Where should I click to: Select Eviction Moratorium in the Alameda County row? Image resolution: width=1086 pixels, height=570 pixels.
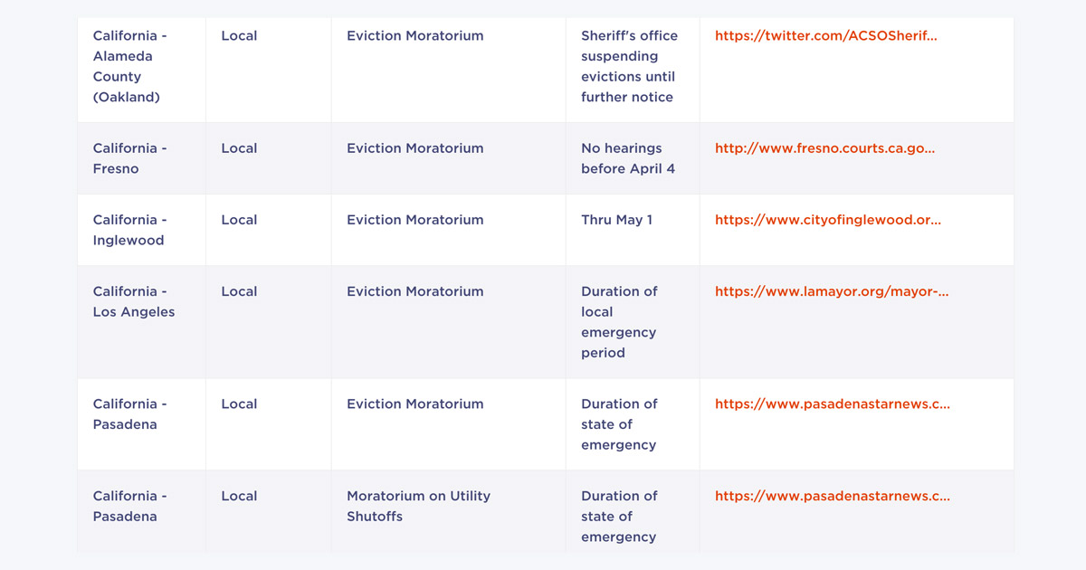point(414,36)
